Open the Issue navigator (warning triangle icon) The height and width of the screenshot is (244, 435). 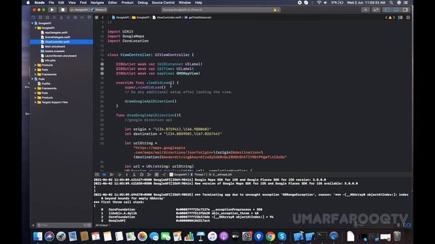[x=61, y=18]
